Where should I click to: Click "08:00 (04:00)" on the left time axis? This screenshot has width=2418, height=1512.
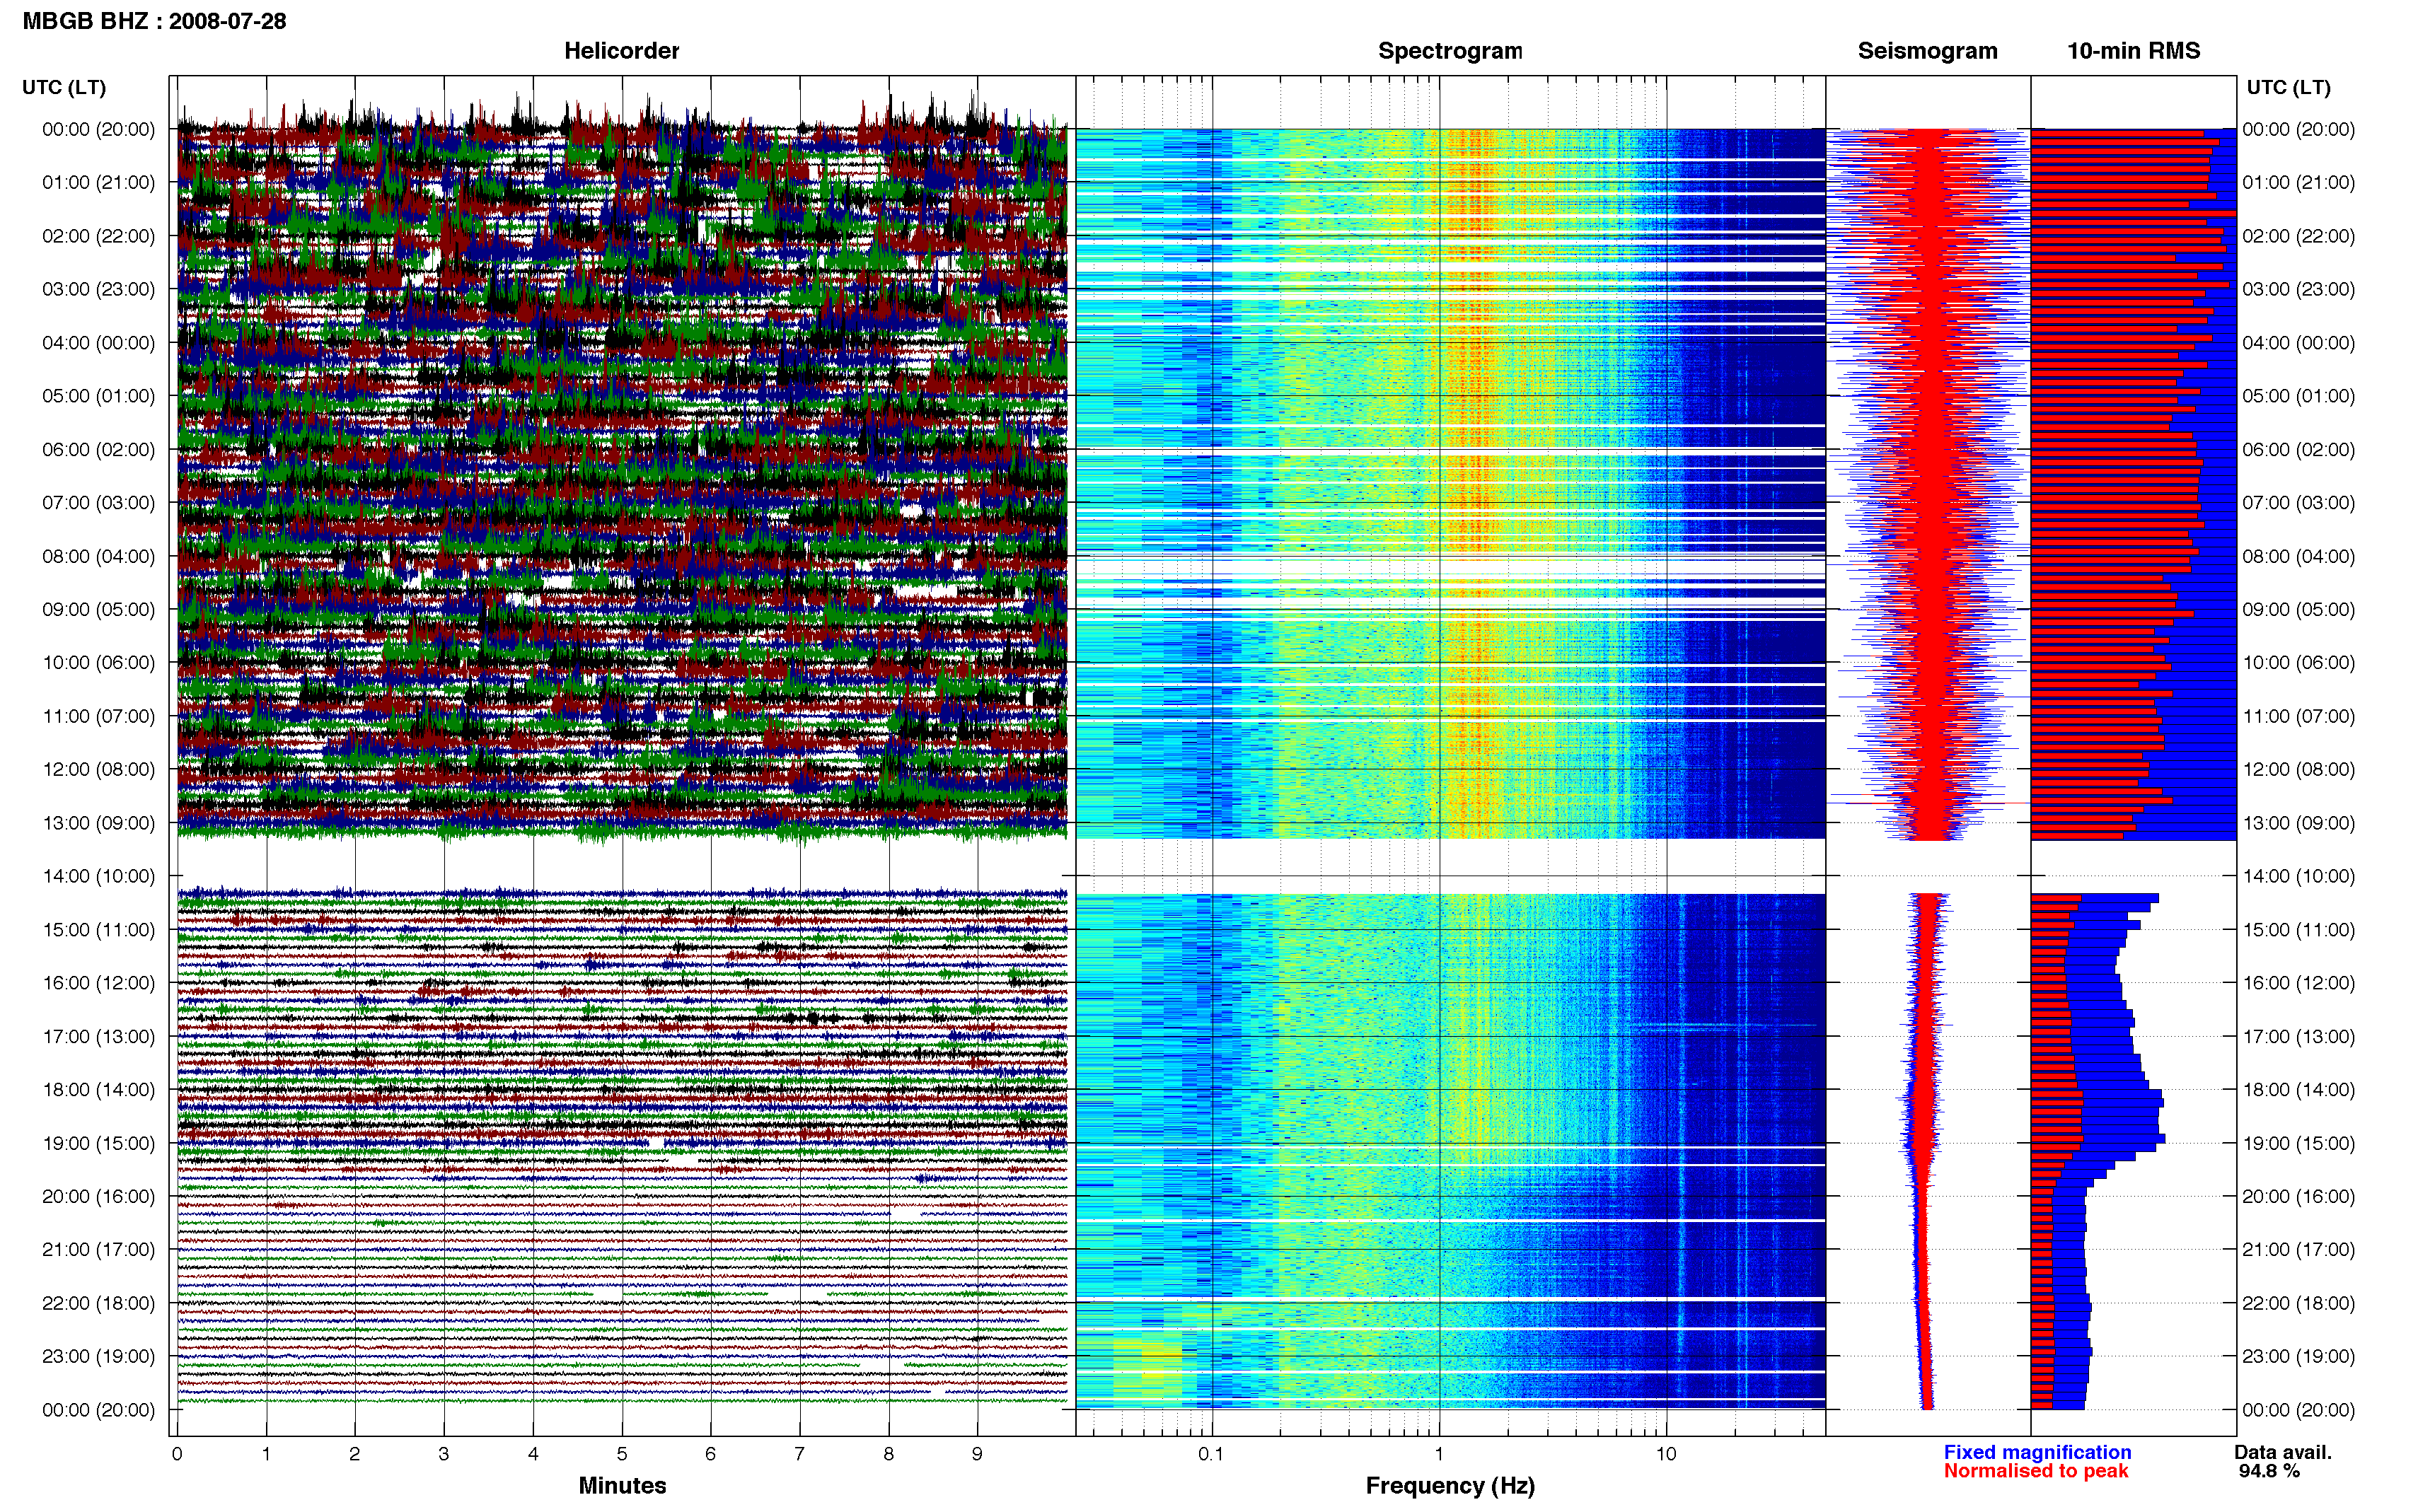(99, 556)
